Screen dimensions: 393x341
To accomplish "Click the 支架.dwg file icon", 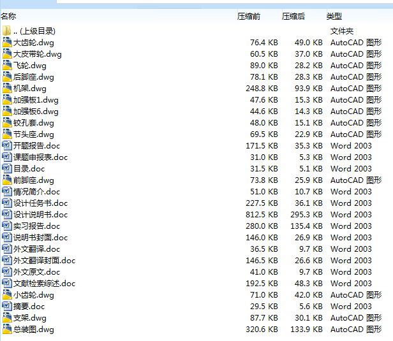I will [x=7, y=317].
